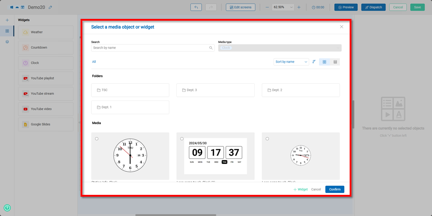Expand the Media type dropdown
Screen dimensions: 432x216
(279, 48)
